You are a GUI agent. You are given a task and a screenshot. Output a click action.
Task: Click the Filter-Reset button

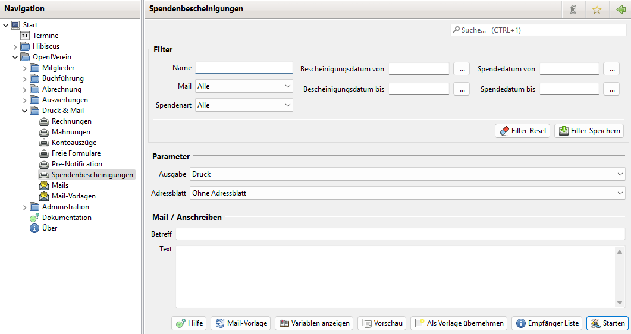pyautogui.click(x=522, y=131)
